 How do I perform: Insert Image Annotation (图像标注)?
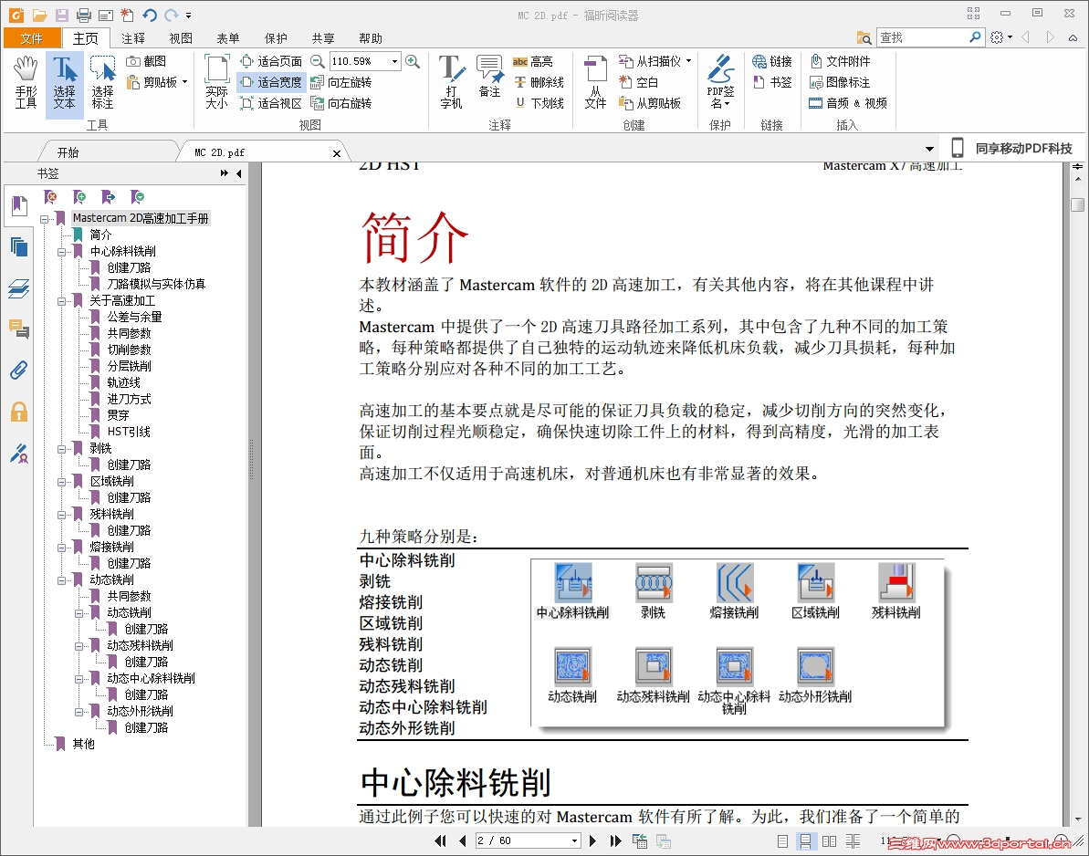(x=841, y=82)
